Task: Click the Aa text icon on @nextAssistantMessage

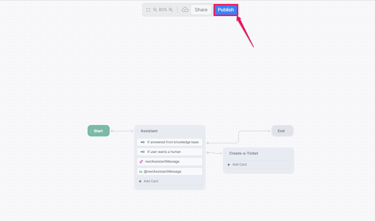Action: [141, 172]
